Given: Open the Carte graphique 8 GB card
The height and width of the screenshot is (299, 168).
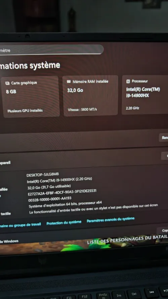Looking at the screenshot, I should click(30, 97).
